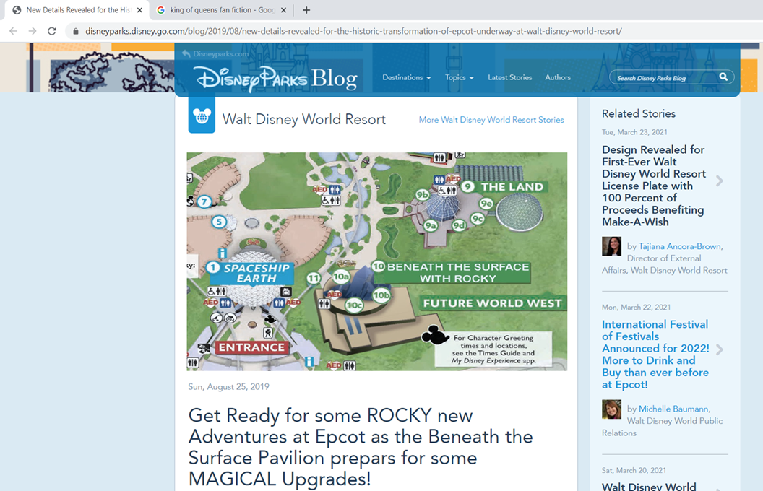Viewport: 763px width, 491px height.
Task: Click the search magnifying glass icon
Action: pyautogui.click(x=723, y=77)
